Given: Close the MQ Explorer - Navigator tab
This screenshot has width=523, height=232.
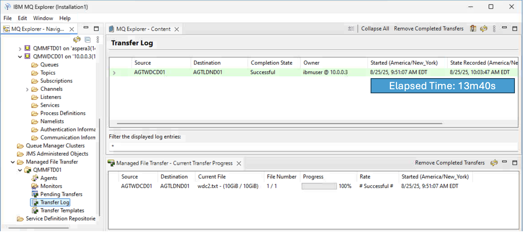Looking at the screenshot, I should pyautogui.click(x=72, y=29).
